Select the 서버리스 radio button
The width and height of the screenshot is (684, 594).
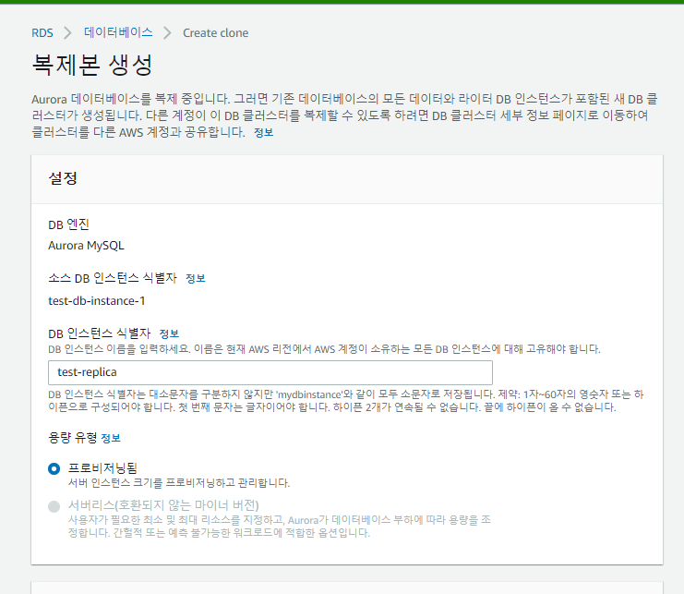(54, 506)
